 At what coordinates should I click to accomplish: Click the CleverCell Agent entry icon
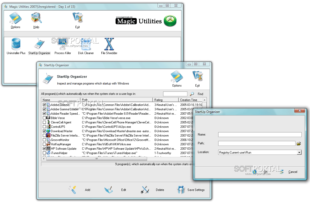click(x=48, y=122)
